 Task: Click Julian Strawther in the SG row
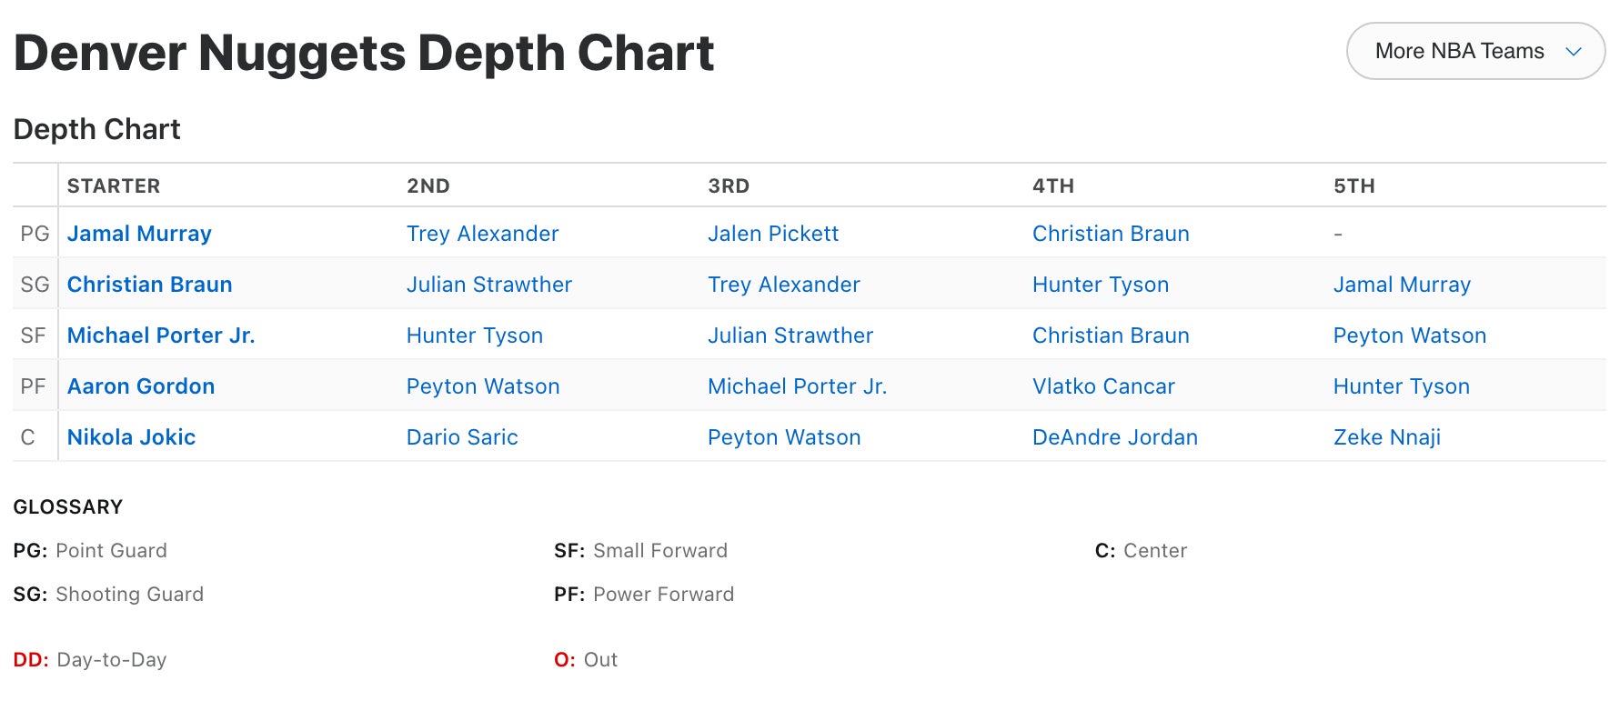coord(488,285)
